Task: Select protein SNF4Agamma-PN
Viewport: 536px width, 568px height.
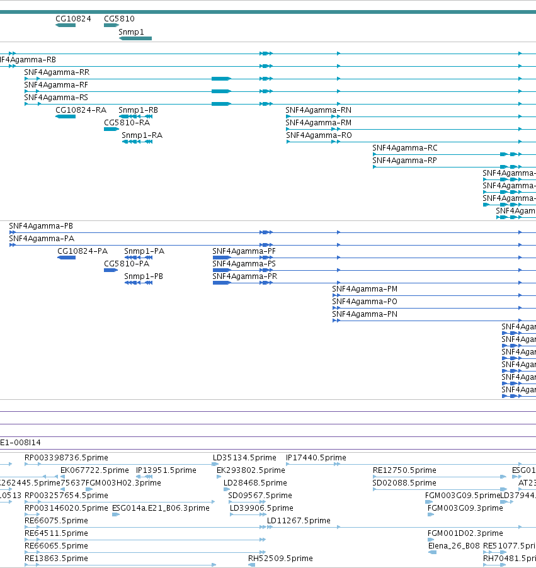Action: [365, 314]
